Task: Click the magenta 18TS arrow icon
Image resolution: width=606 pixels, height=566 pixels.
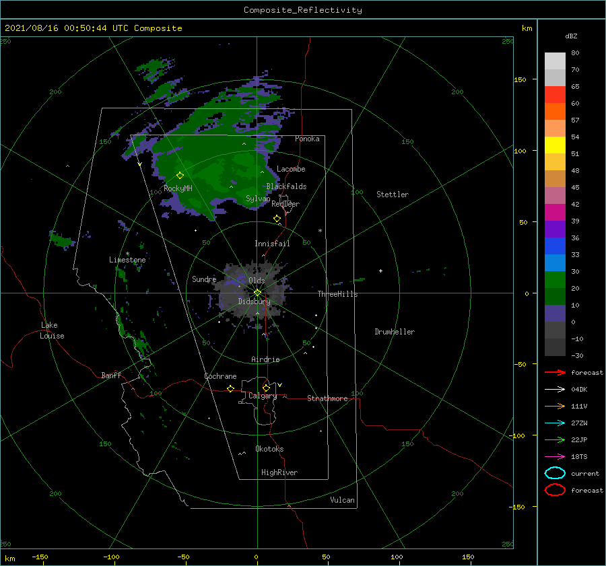Action: pos(555,457)
